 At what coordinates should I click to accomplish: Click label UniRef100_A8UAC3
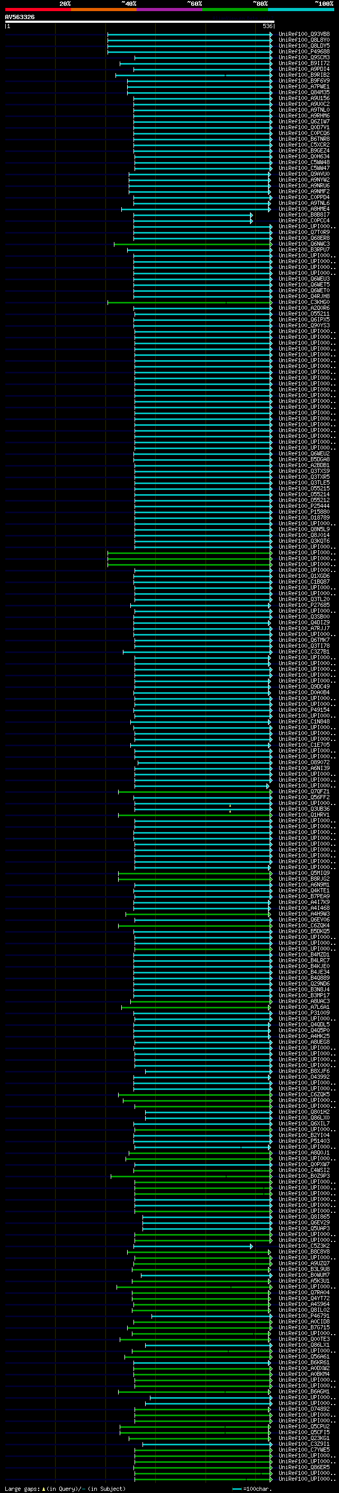point(304,1002)
